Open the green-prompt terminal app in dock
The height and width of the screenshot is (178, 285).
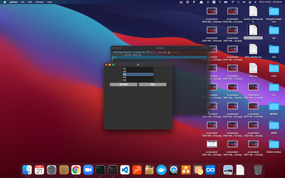[100, 170]
